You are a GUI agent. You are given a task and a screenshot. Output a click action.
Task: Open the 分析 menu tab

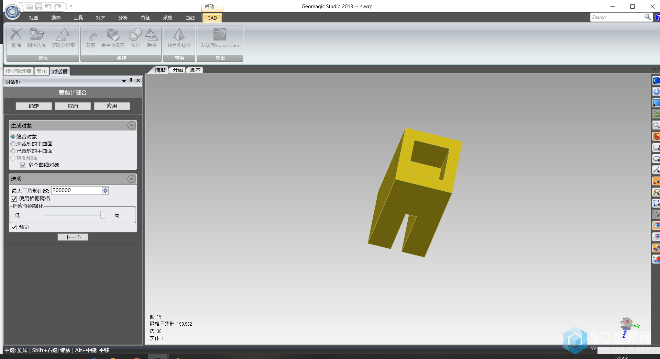(123, 18)
